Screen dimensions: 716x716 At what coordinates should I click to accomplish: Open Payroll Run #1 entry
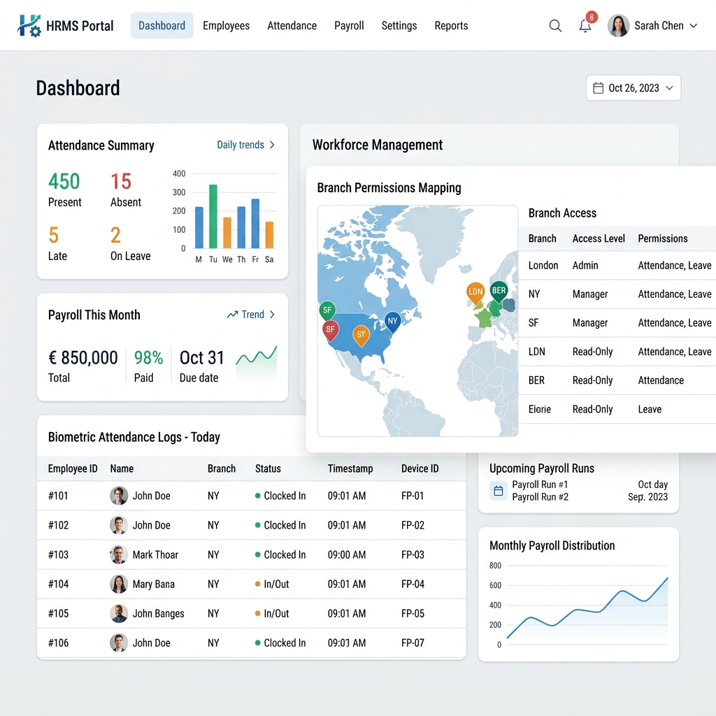pos(540,485)
